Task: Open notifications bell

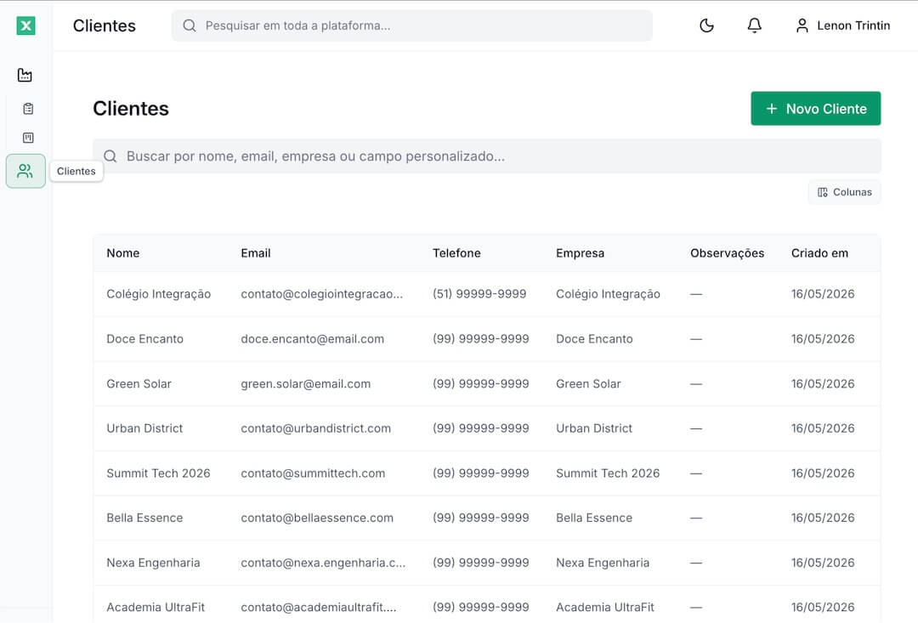Action: [x=755, y=25]
